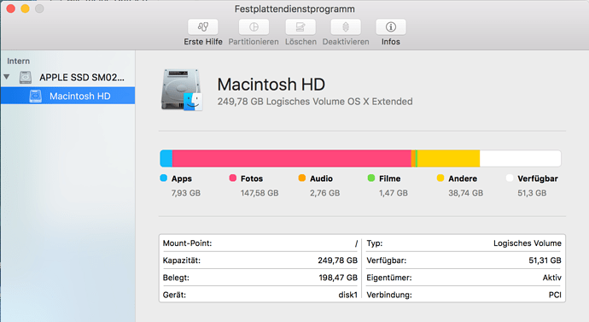The image size is (589, 322).
Task: Click the blue Apps legend dot
Action: coord(163,179)
